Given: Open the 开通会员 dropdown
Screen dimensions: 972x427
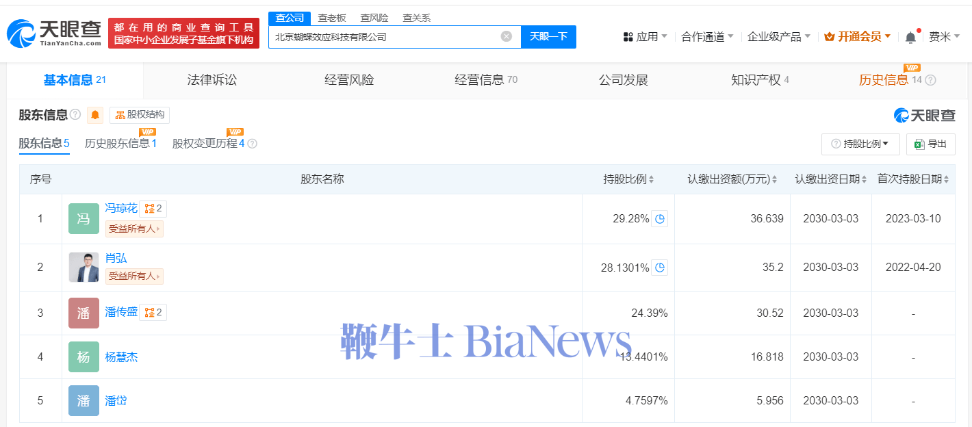Looking at the screenshot, I should [x=858, y=37].
